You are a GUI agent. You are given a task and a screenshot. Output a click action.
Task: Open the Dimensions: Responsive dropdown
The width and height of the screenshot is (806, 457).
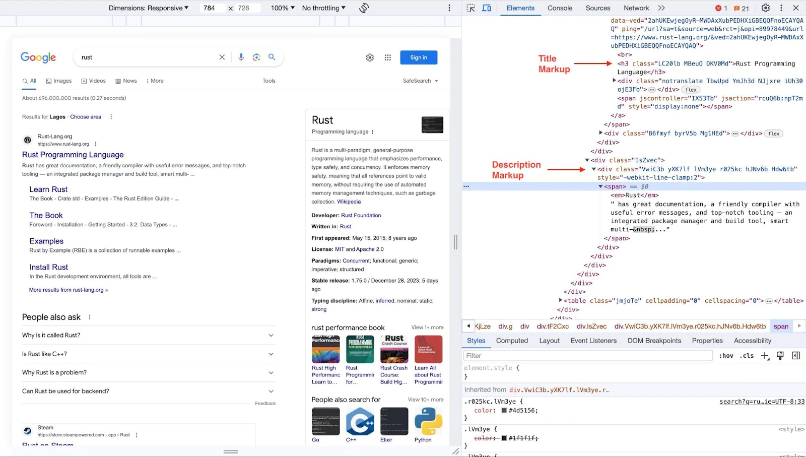[149, 8]
